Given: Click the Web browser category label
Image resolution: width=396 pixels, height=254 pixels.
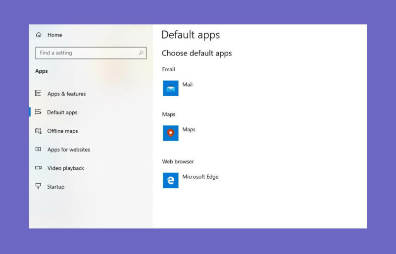Looking at the screenshot, I should pyautogui.click(x=178, y=161).
